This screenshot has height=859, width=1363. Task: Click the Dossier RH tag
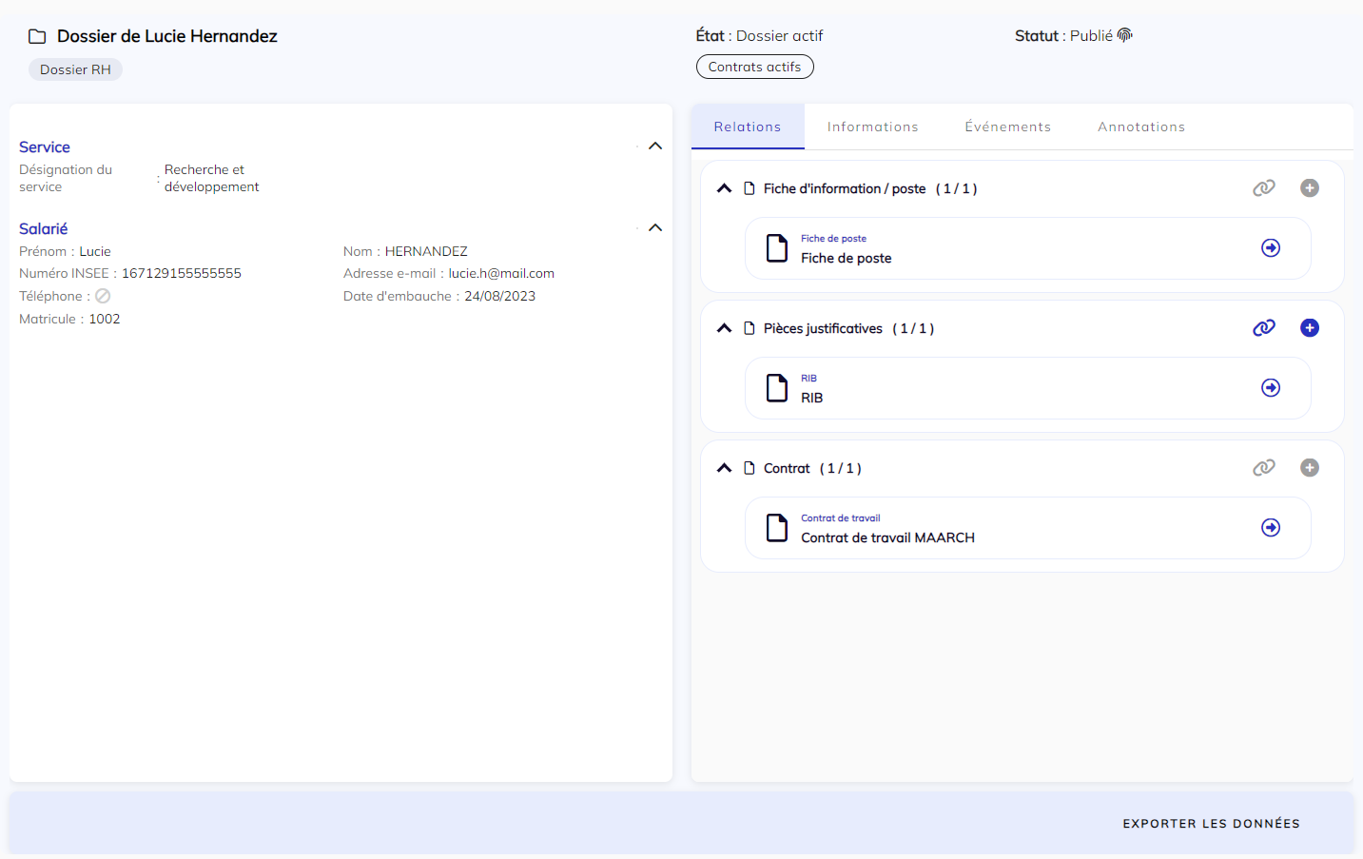click(x=75, y=69)
